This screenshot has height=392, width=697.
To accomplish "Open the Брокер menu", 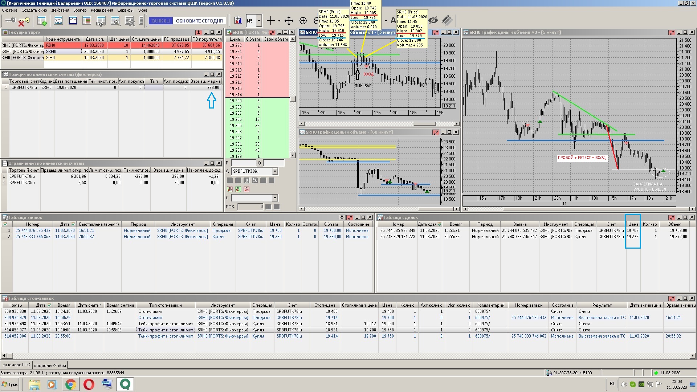I will 80,10.
